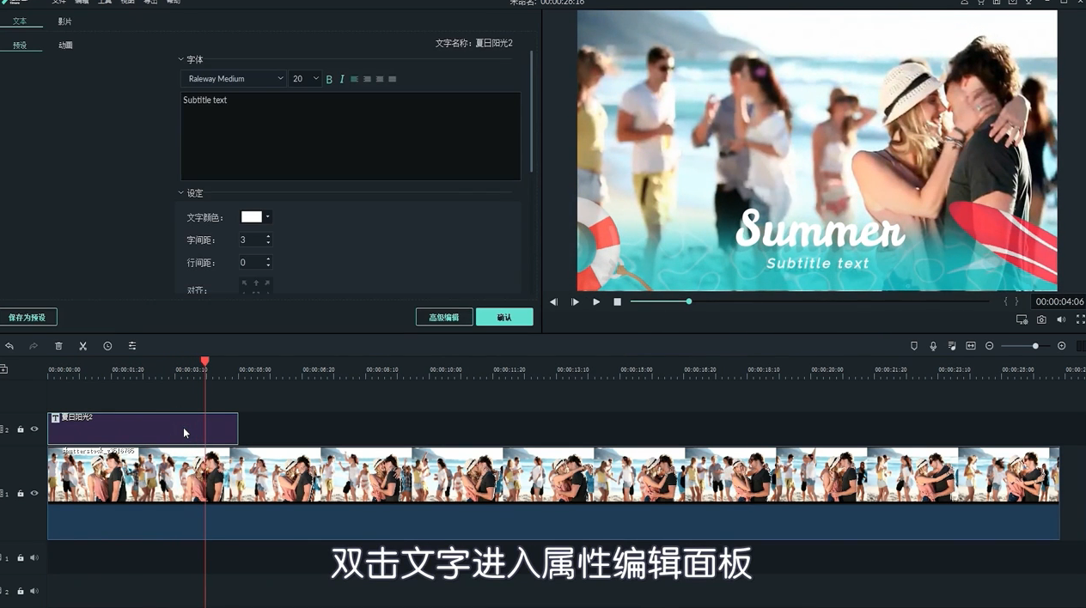Collapse the 设定 section
Screen dimensions: 1086x608
click(181, 193)
